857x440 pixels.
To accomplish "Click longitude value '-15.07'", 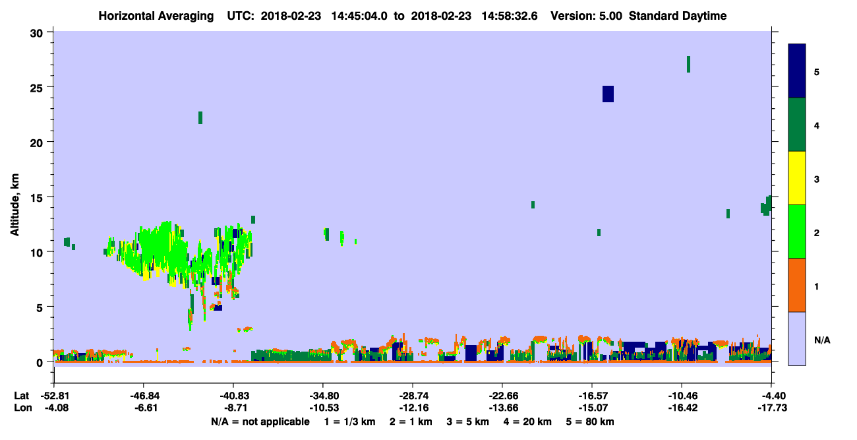I will click(x=591, y=408).
